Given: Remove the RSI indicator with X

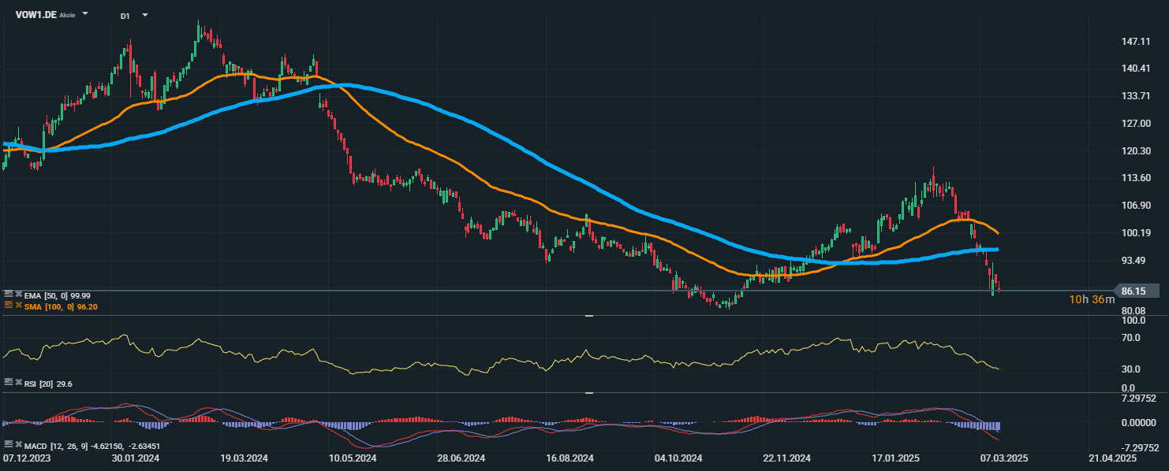Looking at the screenshot, I should click(x=18, y=382).
